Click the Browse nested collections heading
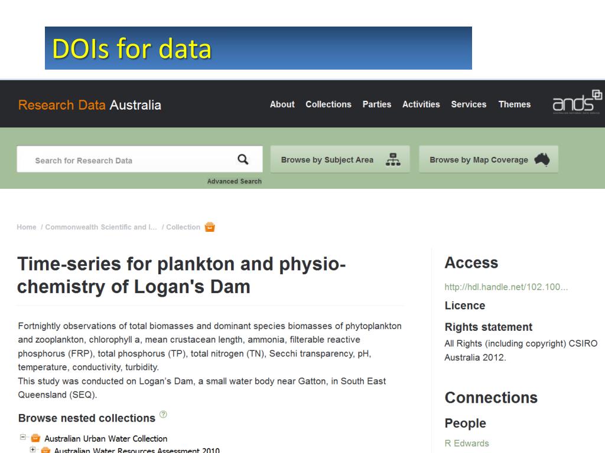Screen dimensions: 605x453 [86, 418]
